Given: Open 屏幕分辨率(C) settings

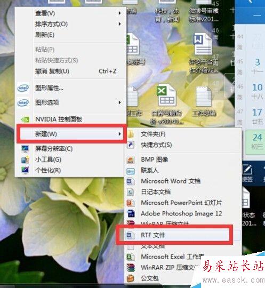Looking at the screenshot, I should coord(70,149).
